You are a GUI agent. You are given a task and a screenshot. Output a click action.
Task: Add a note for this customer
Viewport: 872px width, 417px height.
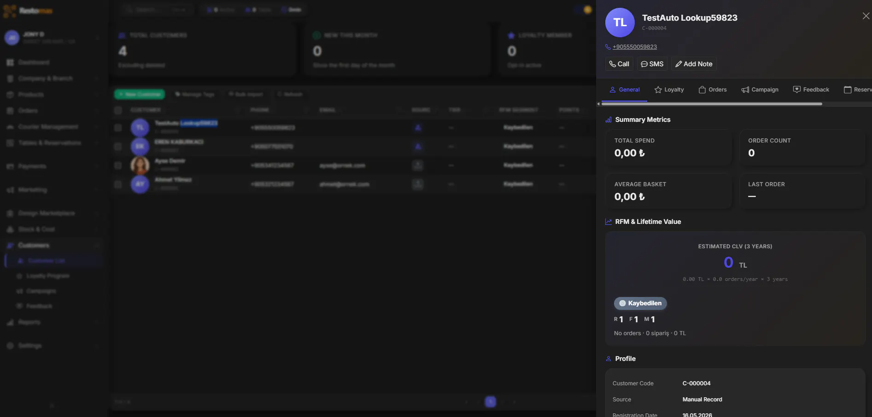(x=694, y=64)
